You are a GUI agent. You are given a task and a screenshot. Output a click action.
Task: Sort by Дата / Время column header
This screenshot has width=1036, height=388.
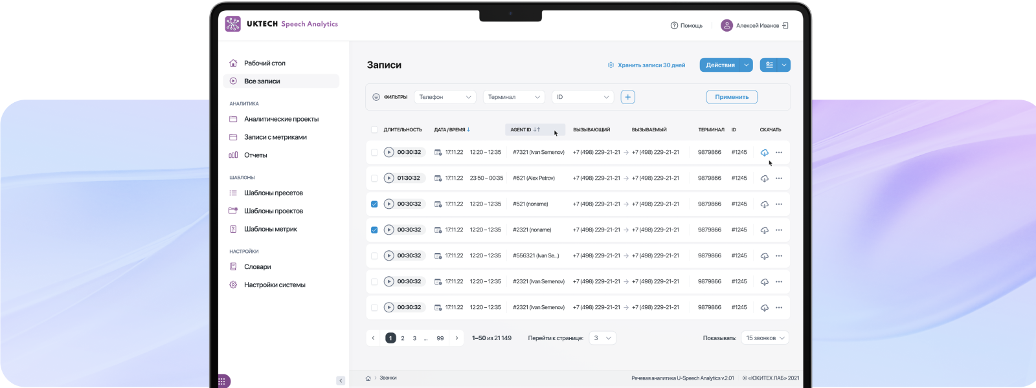pyautogui.click(x=452, y=130)
